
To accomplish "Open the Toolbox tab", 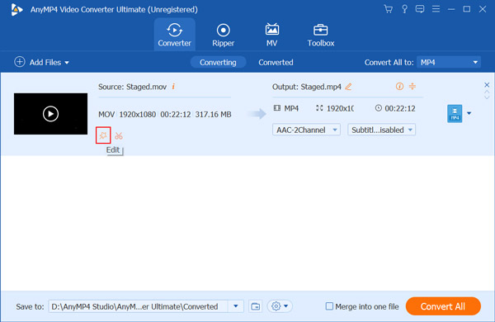I will pos(321,35).
